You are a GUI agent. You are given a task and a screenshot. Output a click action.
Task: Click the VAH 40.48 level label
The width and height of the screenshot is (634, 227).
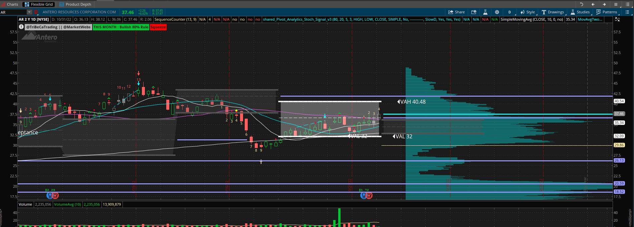[x=411, y=102]
